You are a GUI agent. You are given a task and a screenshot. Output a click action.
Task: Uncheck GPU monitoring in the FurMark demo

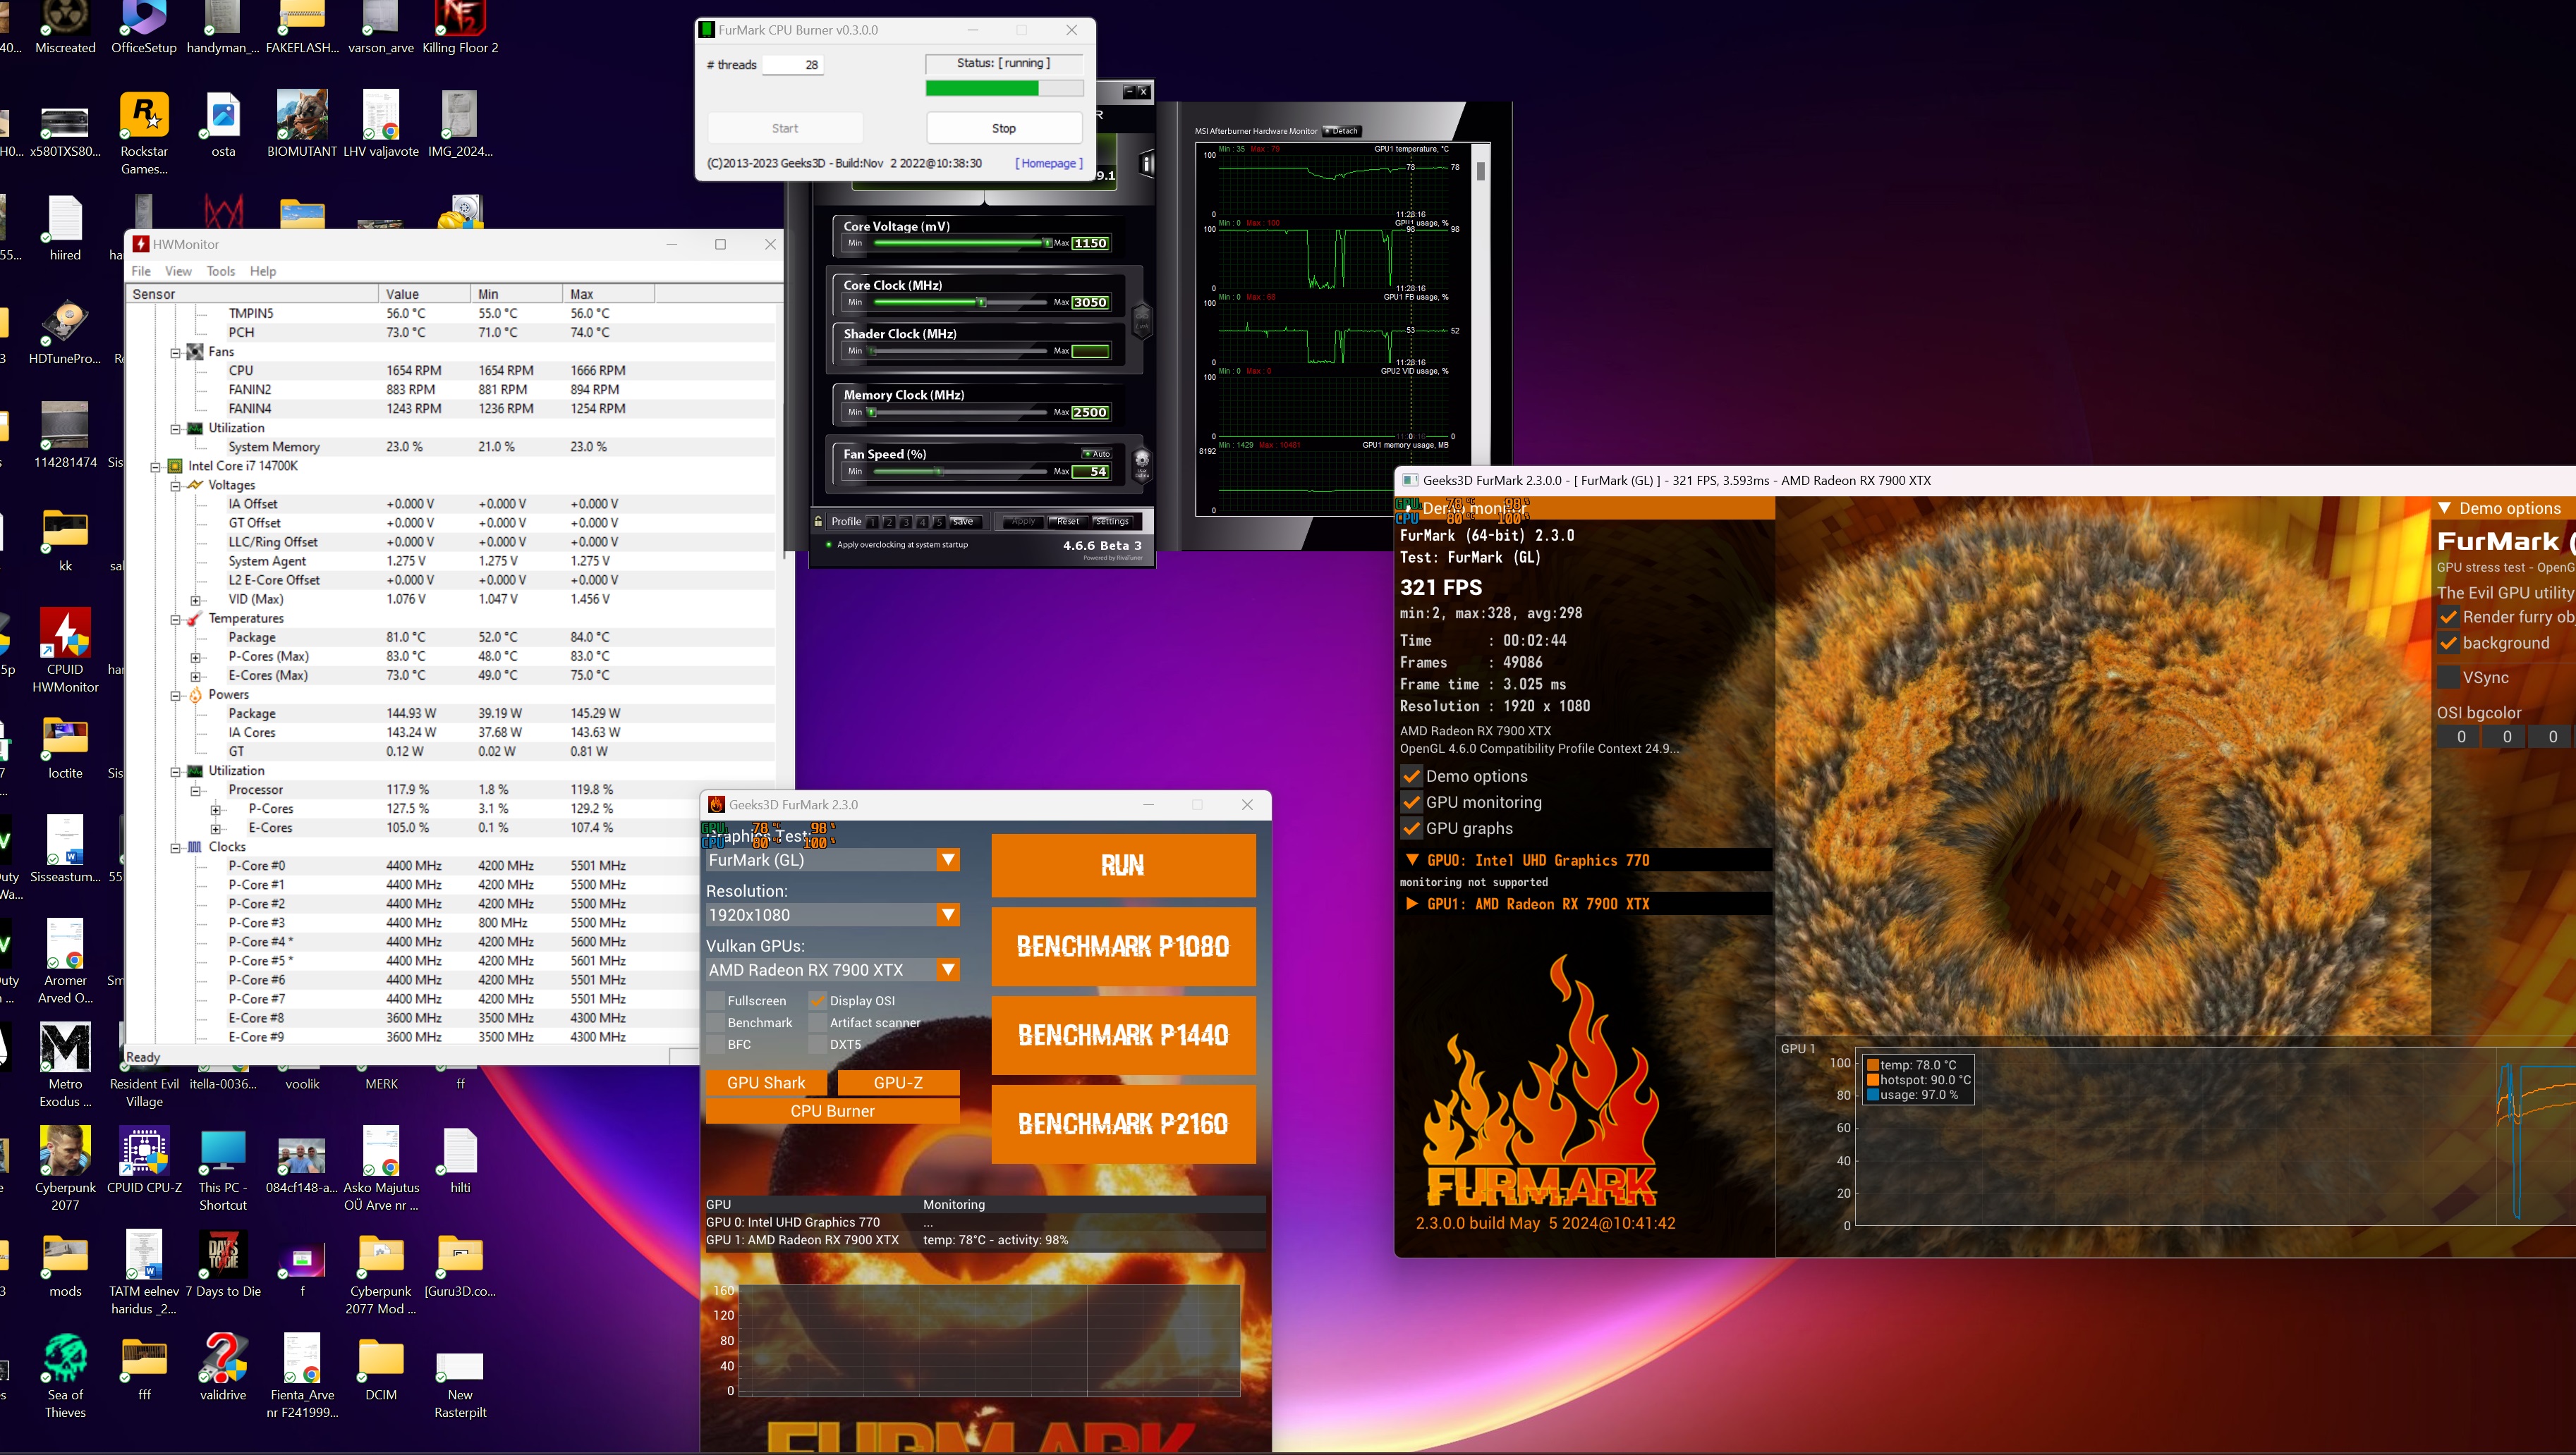1412,802
